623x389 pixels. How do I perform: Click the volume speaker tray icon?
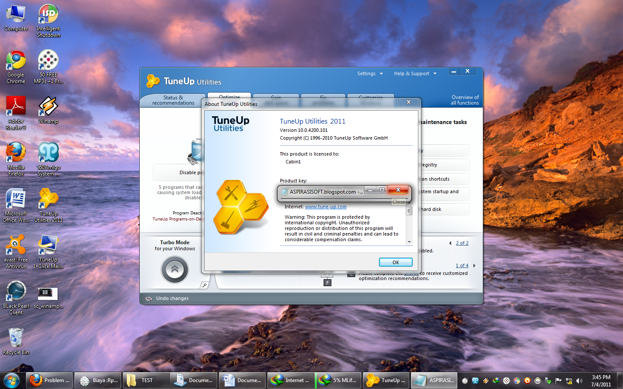pyautogui.click(x=579, y=381)
